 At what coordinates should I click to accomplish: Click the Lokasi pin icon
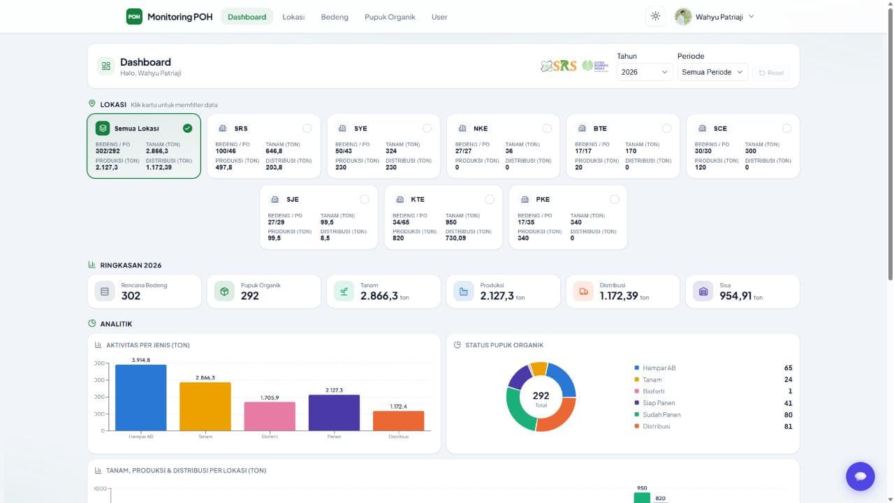(x=91, y=104)
